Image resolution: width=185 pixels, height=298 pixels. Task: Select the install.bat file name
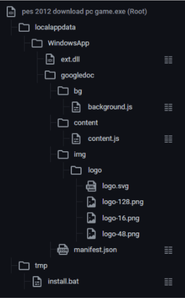(x=63, y=281)
